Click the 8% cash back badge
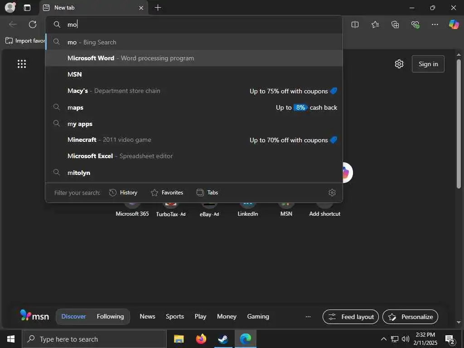464x348 pixels. point(300,107)
